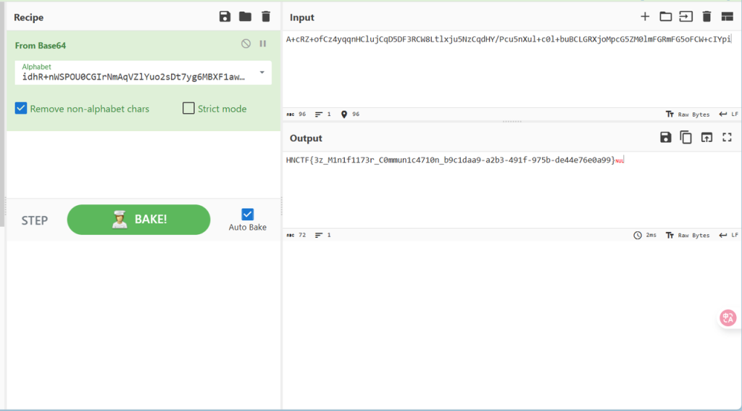
Task: Click the STEP button
Action: point(35,220)
